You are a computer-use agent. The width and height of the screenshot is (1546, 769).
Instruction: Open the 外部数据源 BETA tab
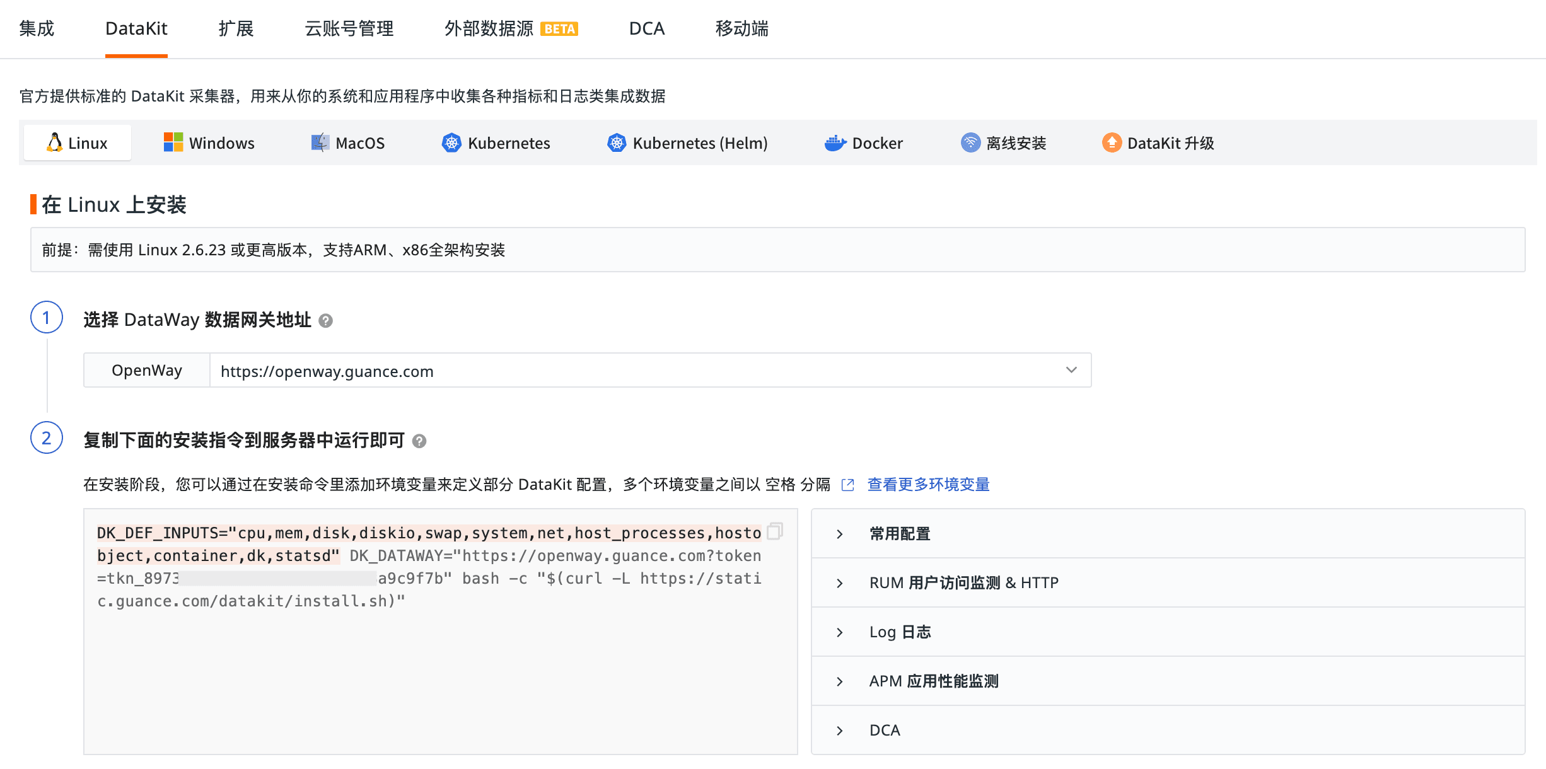(510, 28)
